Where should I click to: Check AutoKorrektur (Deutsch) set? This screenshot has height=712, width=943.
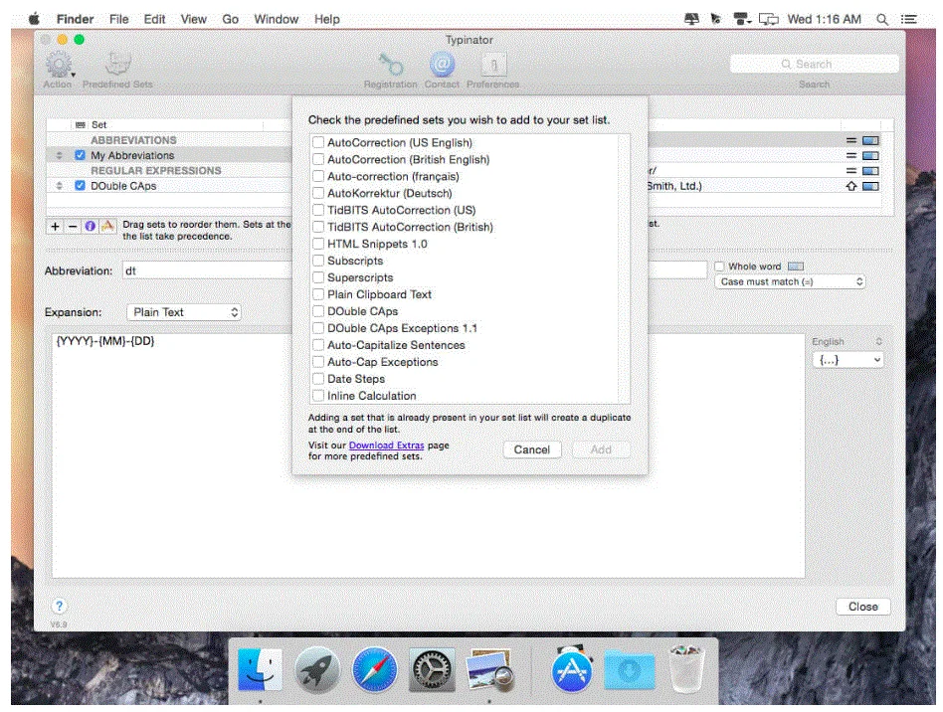[x=318, y=193]
